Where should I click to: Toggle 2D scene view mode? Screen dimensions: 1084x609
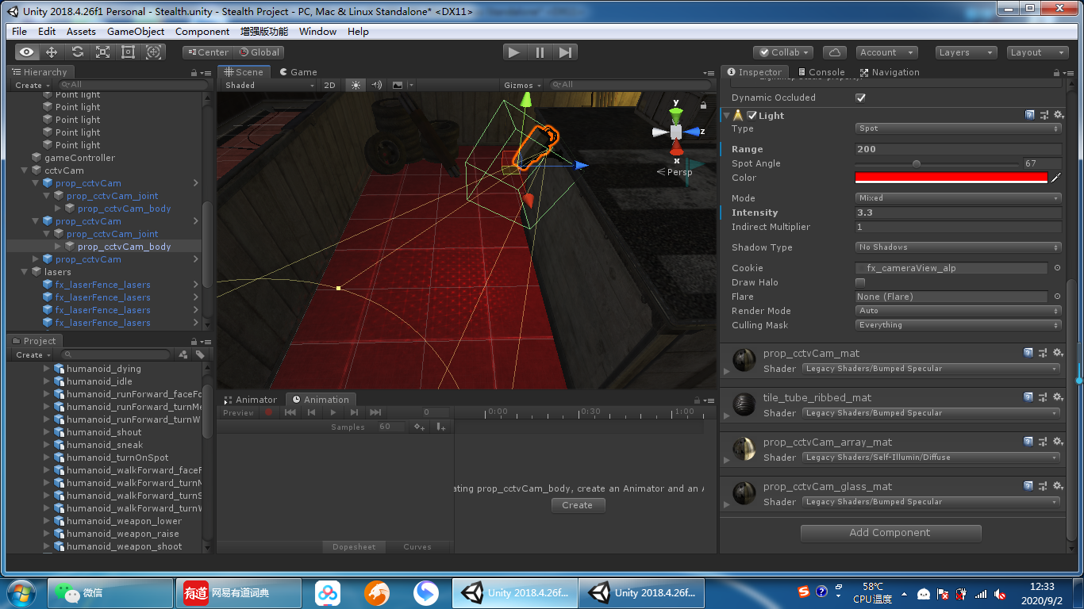tap(330, 85)
